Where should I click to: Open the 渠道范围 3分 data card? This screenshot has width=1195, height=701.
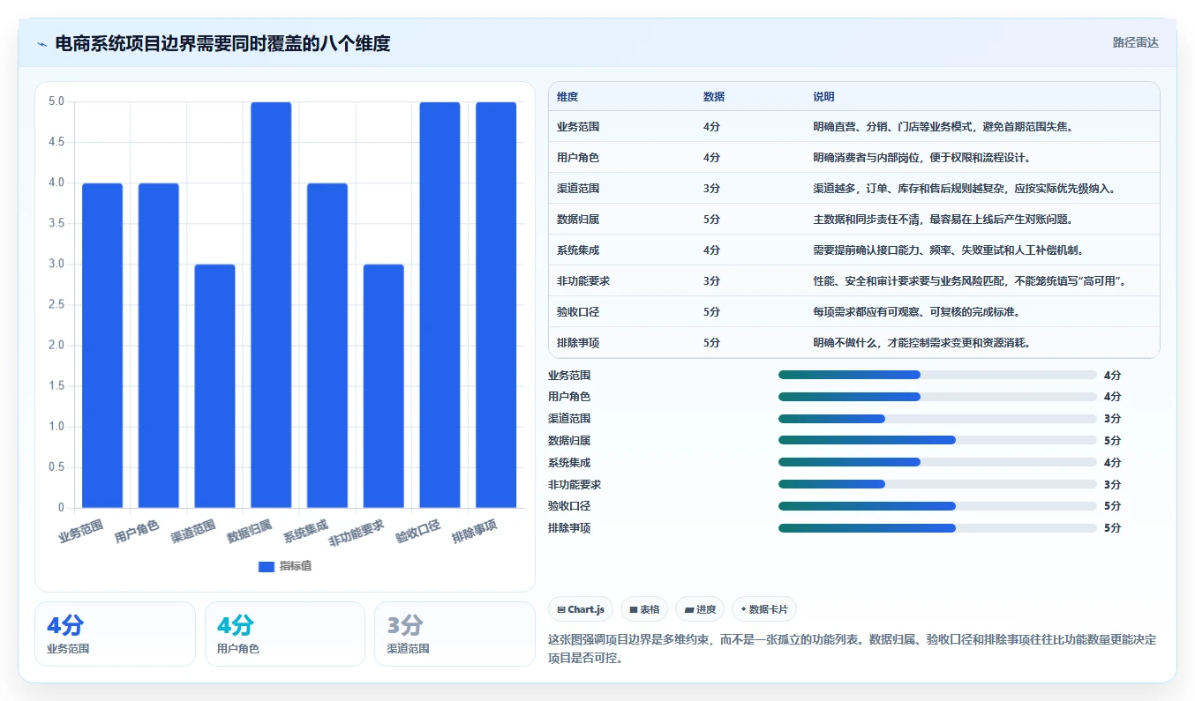pyautogui.click(x=455, y=634)
